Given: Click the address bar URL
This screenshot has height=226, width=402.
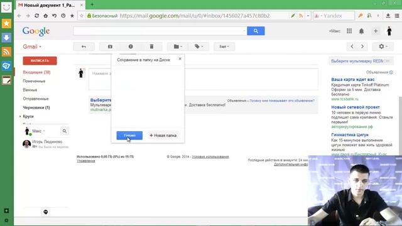Looking at the screenshot, I should (195, 16).
